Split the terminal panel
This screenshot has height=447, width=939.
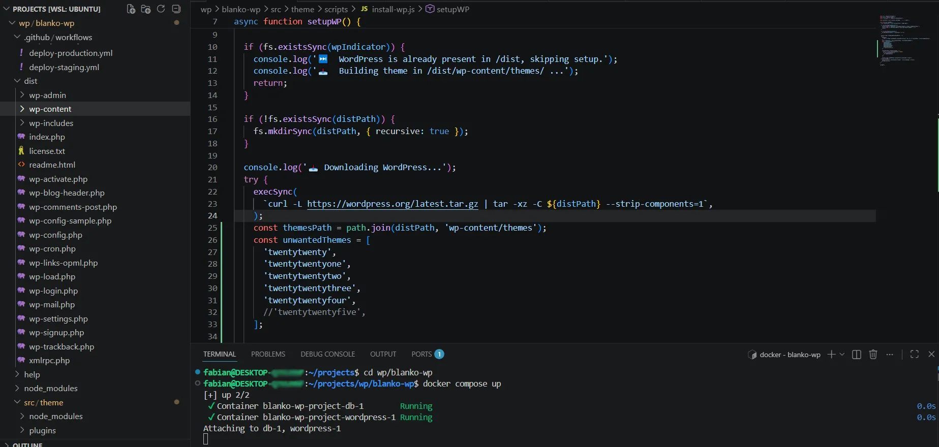tap(857, 355)
